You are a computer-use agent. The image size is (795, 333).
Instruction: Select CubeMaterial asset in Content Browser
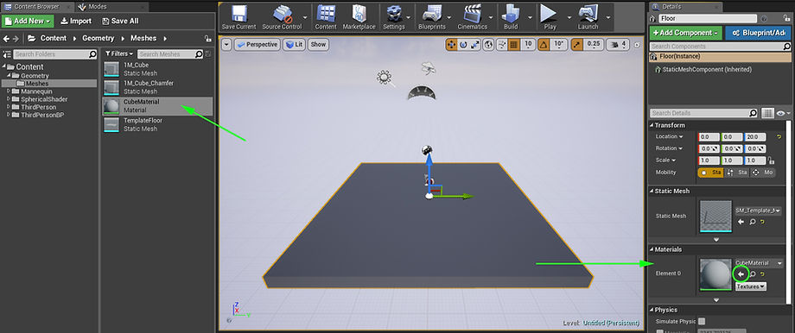[157, 106]
